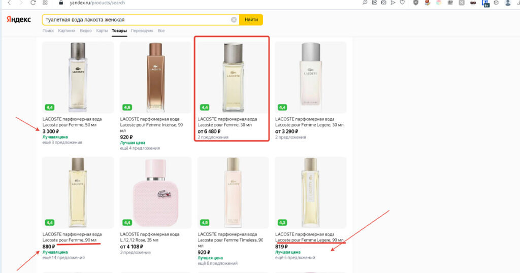Open the user profile avatar icon
520x273 pixels.
click(x=507, y=3)
